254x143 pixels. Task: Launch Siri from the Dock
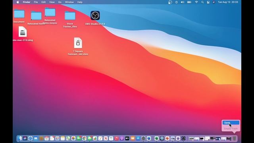pyautogui.click(x=25, y=138)
